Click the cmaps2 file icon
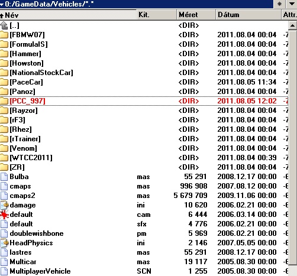Image resolution: width=297 pixels, height=276 pixels. [x=4, y=196]
